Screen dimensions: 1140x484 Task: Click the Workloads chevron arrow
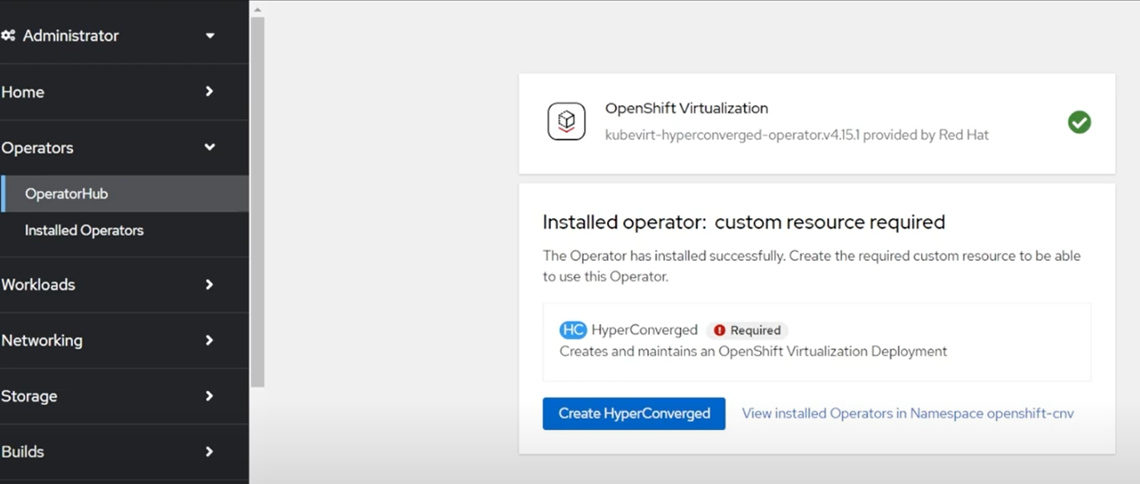209,284
